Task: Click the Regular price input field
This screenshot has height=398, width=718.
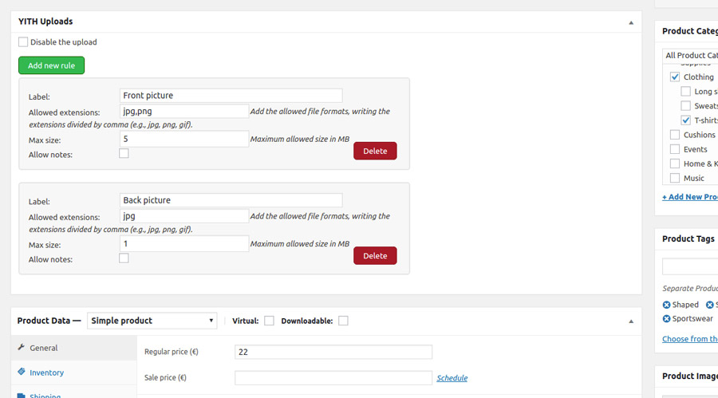Action: (333, 352)
